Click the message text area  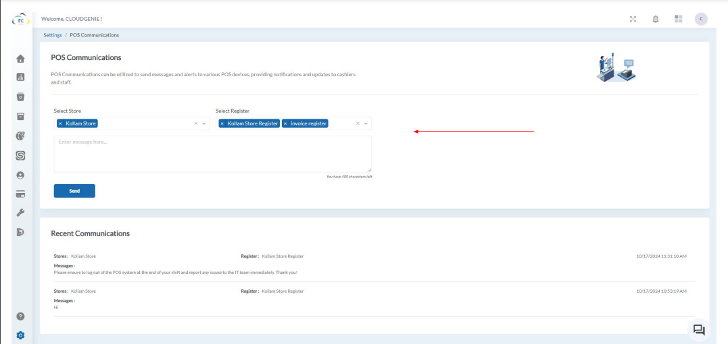point(213,154)
